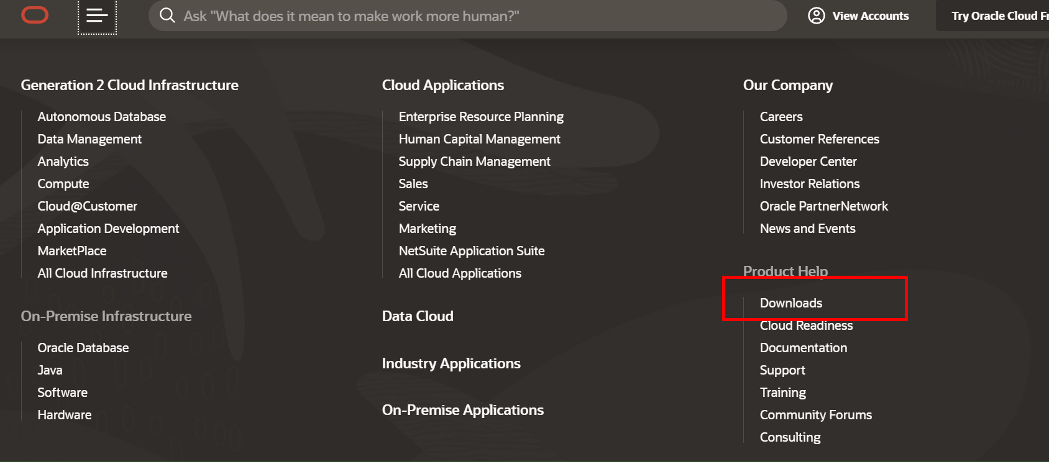The width and height of the screenshot is (1049, 464).
Task: Open Autonomous Database link
Action: (x=102, y=117)
